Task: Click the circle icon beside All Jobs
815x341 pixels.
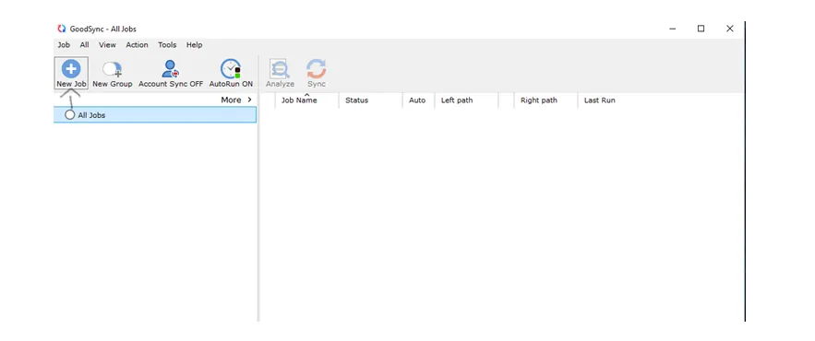Action: click(x=69, y=114)
